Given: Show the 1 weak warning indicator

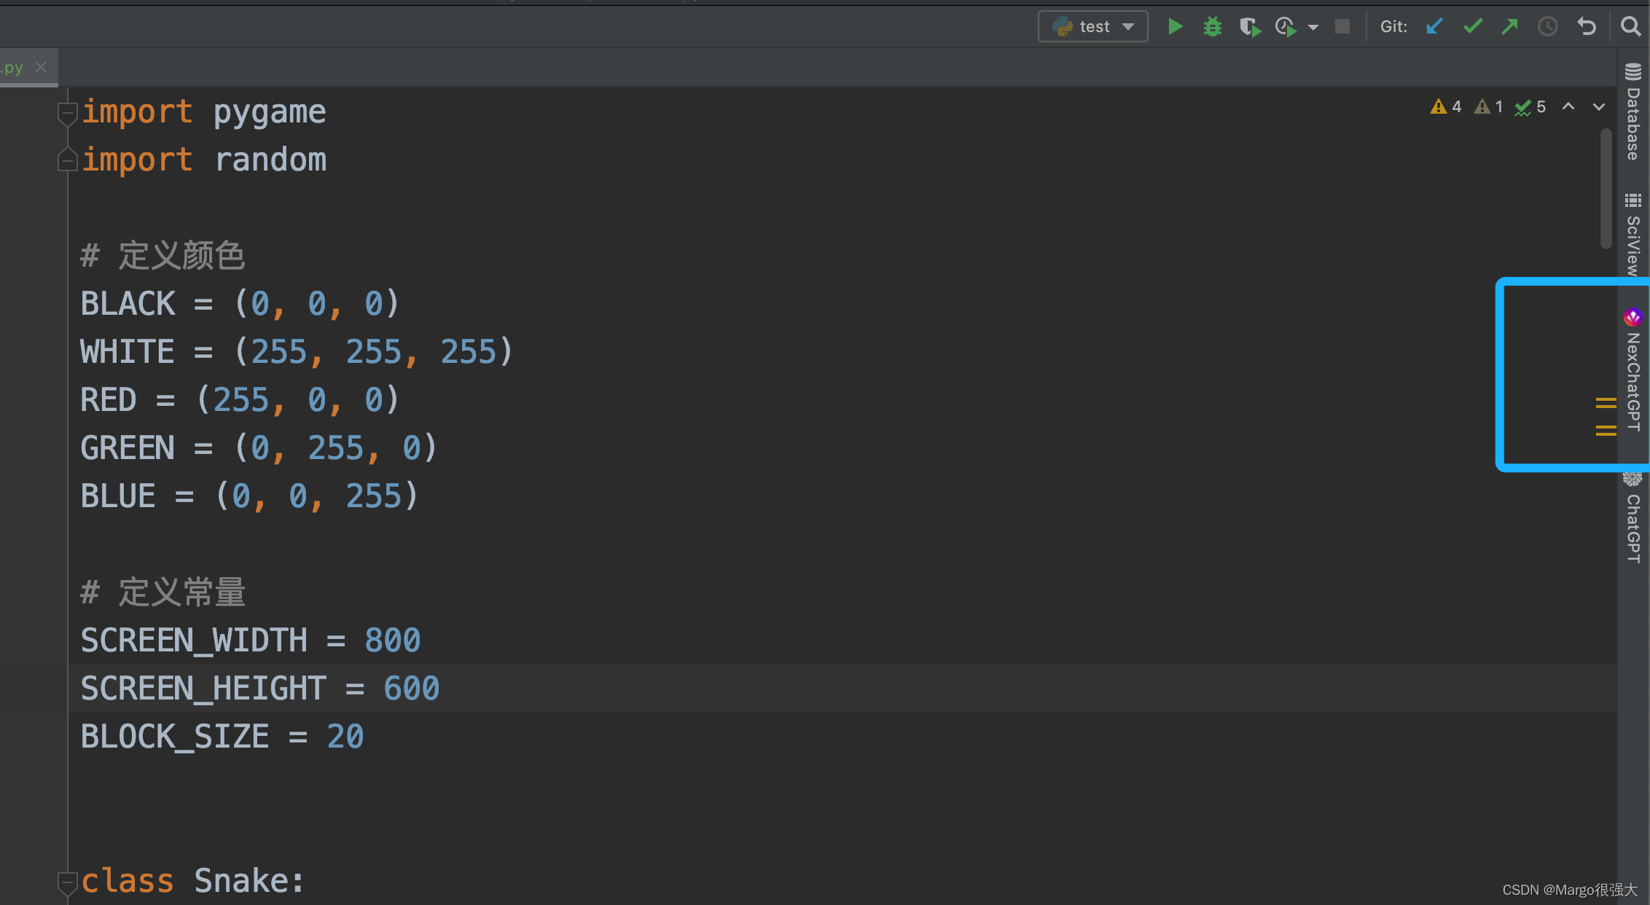Looking at the screenshot, I should tap(1489, 107).
